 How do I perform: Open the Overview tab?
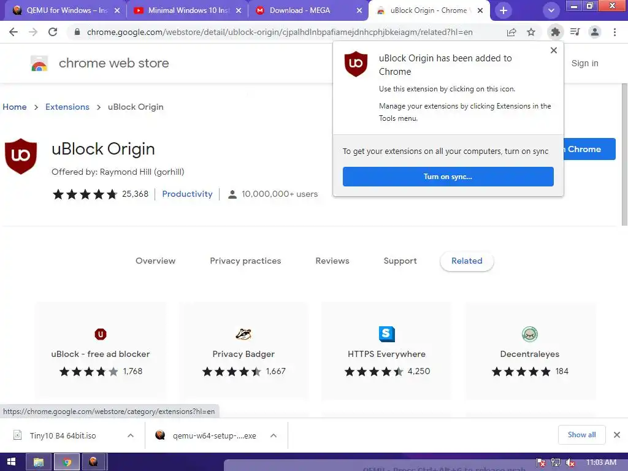tap(155, 261)
